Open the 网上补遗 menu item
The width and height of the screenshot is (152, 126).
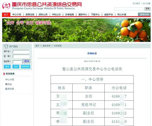click(x=122, y=14)
